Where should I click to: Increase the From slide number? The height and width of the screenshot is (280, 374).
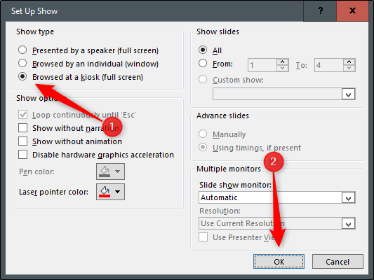[282, 62]
